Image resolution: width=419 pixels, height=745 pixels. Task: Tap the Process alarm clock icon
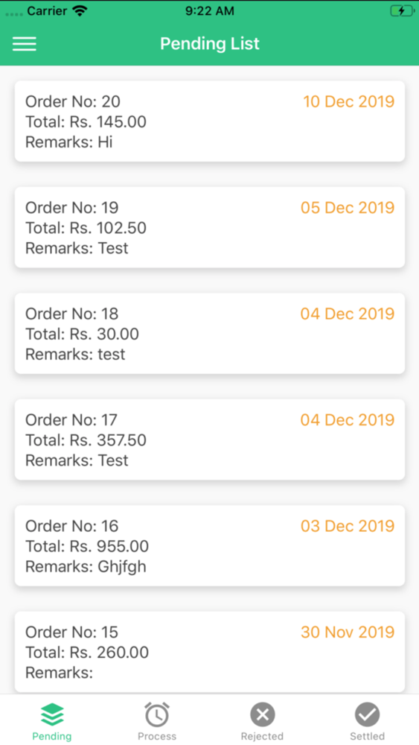point(157,714)
